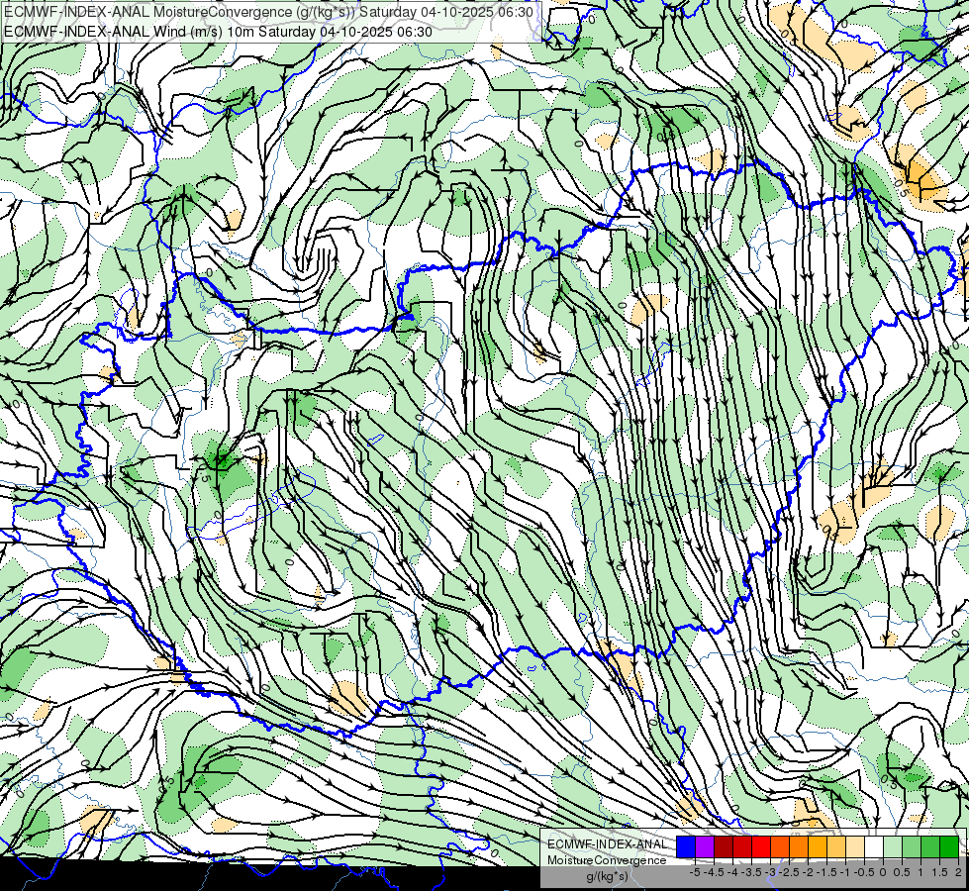Select the darkest green swatch at legend end
The height and width of the screenshot is (891, 969).
[x=948, y=846]
